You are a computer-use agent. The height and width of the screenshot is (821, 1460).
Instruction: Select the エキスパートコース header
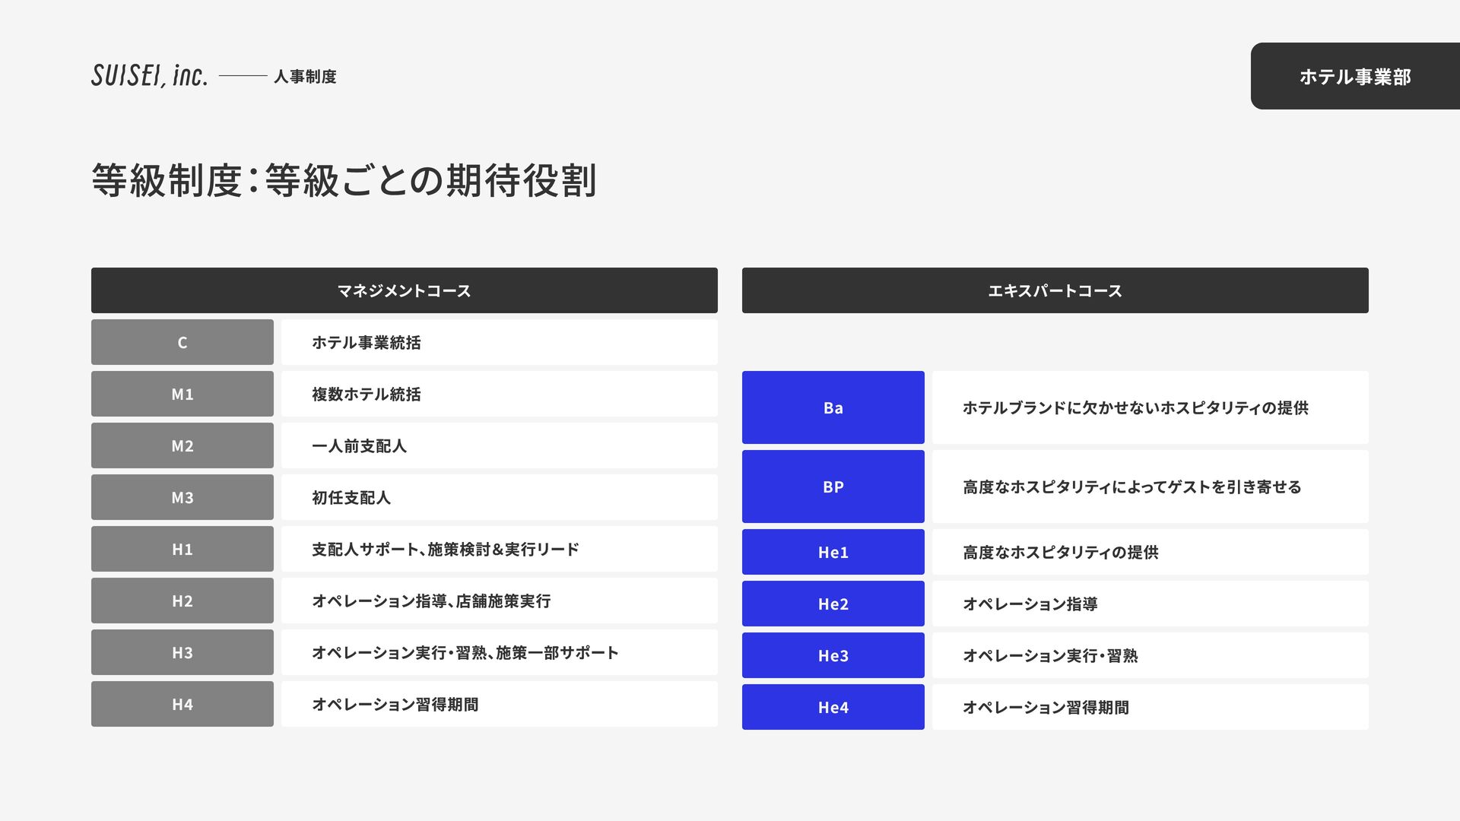[x=1055, y=290]
